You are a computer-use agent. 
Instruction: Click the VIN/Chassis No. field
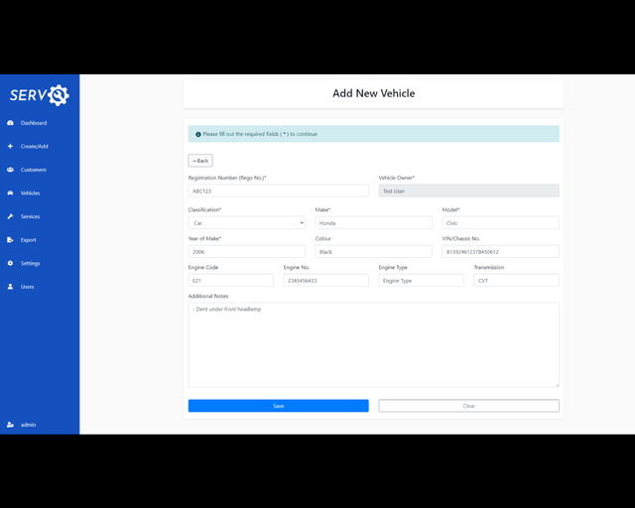point(500,252)
